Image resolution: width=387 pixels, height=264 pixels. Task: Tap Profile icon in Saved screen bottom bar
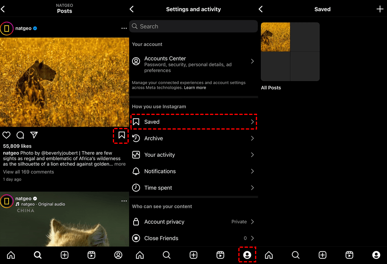pos(376,255)
